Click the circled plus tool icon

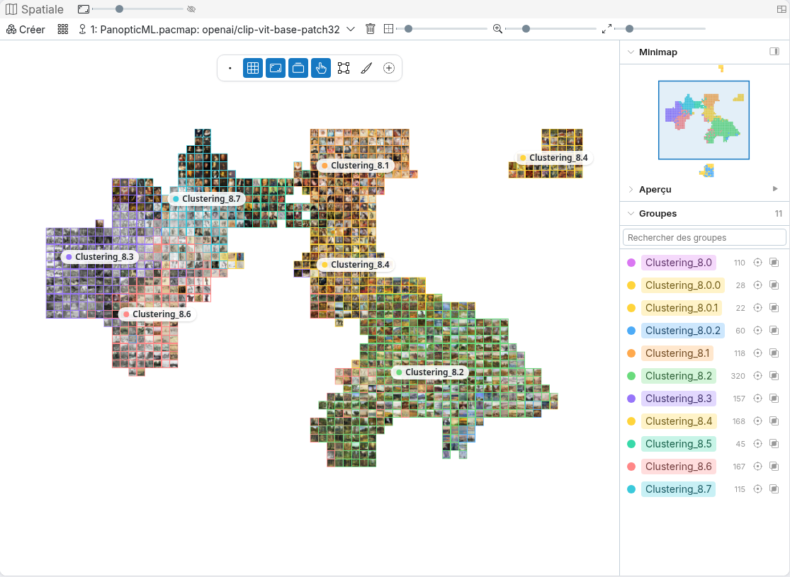[389, 68]
